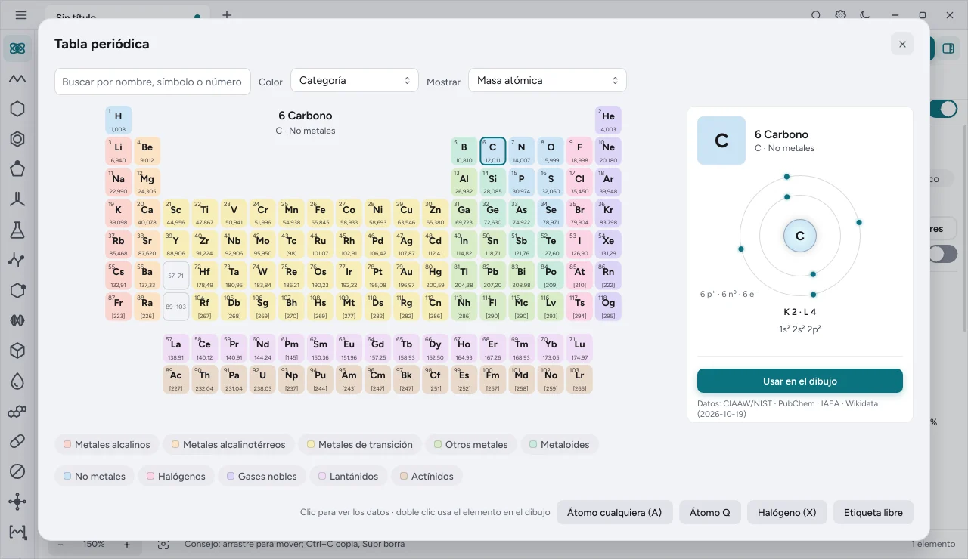
Task: Click the Etiqueta libre button
Action: (873, 512)
